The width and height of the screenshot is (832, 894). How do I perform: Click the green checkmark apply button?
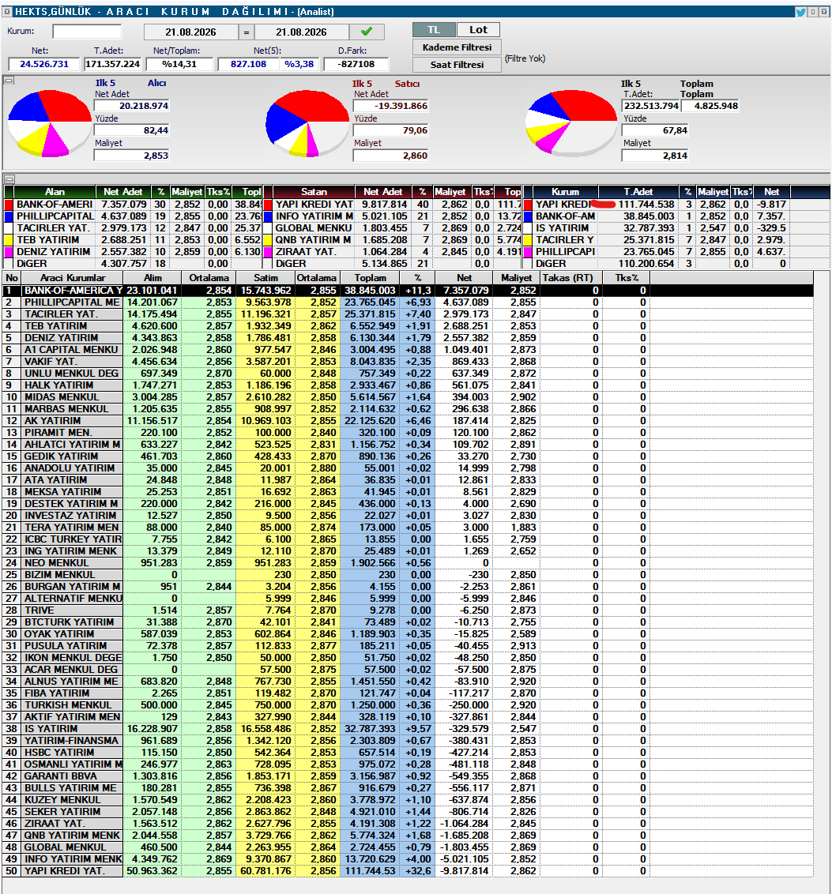pos(367,32)
